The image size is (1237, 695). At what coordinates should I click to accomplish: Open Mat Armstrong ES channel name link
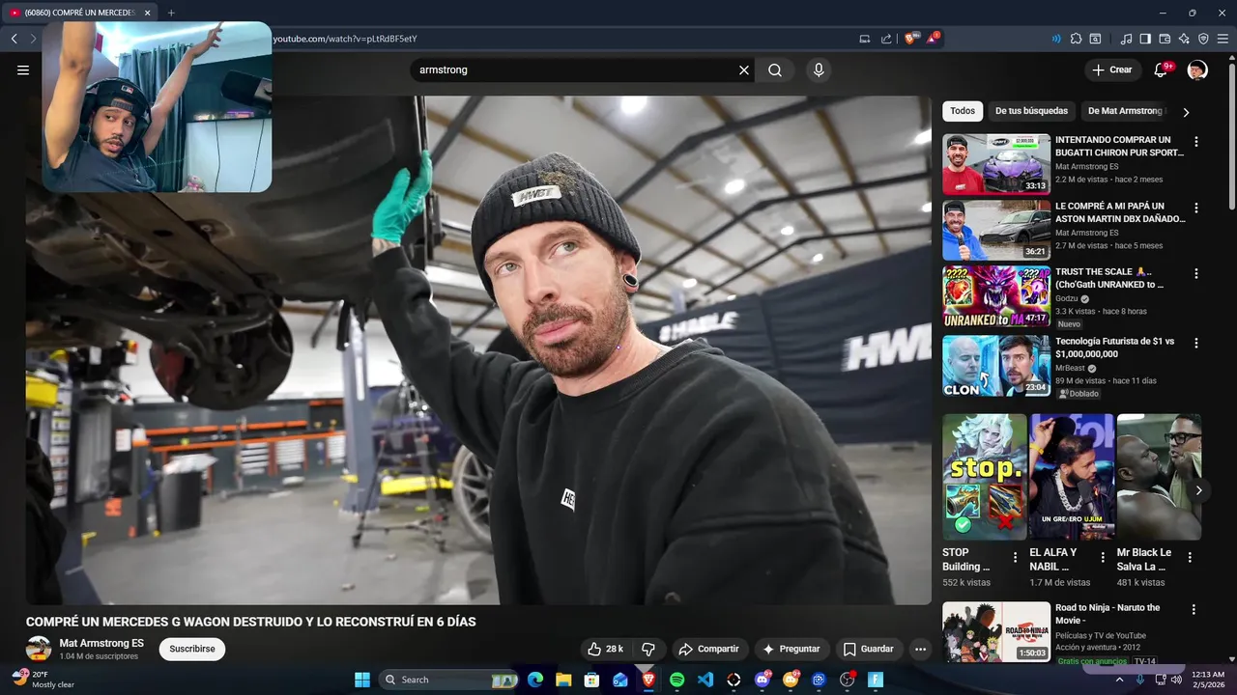tap(101, 643)
